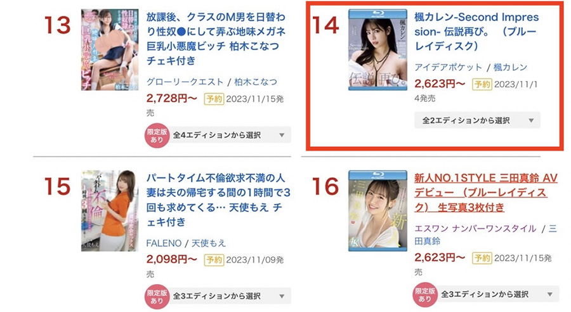
Task: Open the rank 14 楓カレン Blu-ray cover thumbnail
Action: (377, 50)
